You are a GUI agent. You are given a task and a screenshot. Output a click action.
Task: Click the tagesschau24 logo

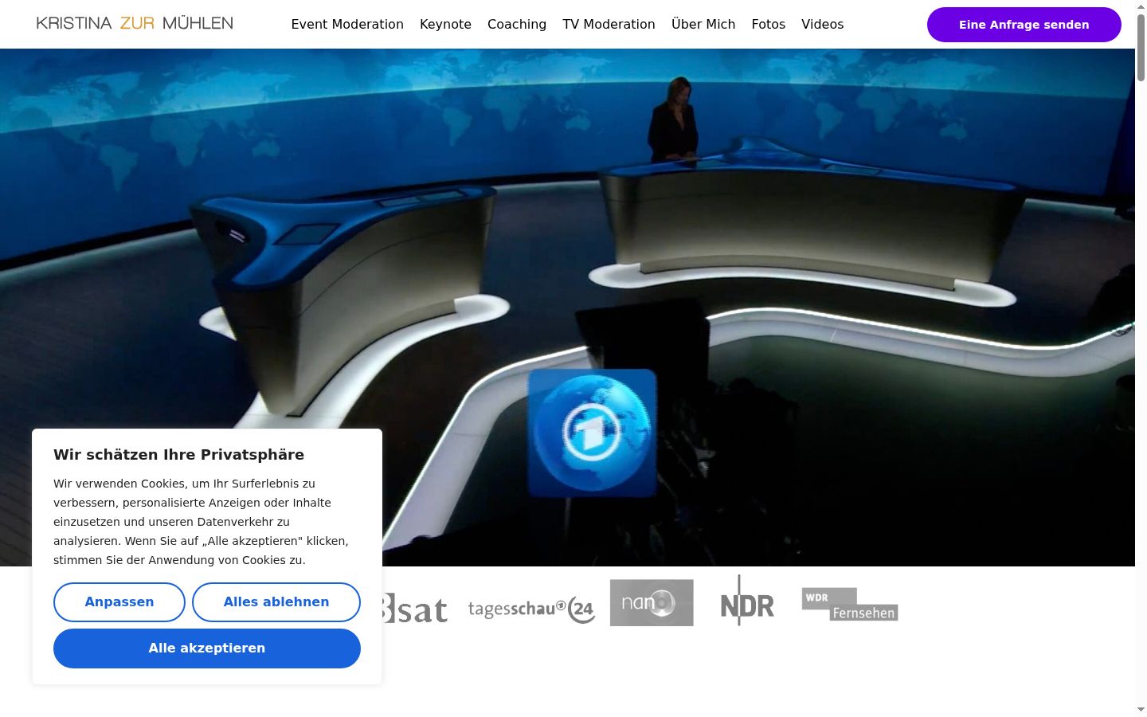tap(531, 609)
